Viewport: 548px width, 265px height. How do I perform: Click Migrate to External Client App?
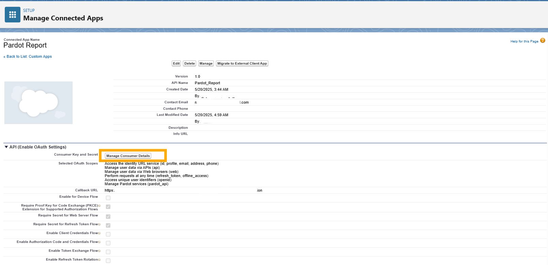pyautogui.click(x=242, y=64)
